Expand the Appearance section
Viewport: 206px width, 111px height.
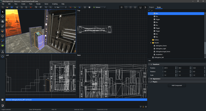157,78
